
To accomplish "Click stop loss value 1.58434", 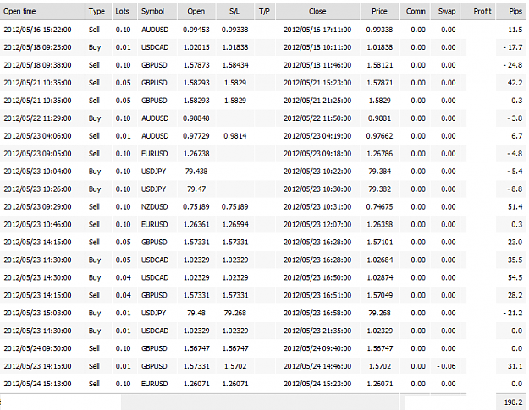I will pos(235,65).
